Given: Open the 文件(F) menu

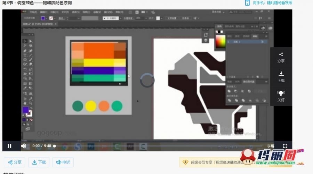Looking at the screenshot, I should [x=33, y=12].
